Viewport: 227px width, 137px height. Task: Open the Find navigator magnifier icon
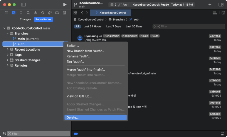click(x=28, y=13)
